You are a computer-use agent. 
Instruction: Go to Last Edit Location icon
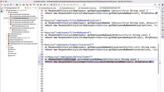click(x=71, y=5)
